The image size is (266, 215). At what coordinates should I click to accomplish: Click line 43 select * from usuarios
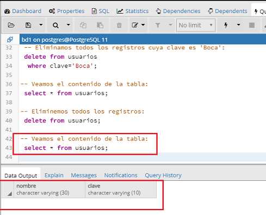pos(66,148)
